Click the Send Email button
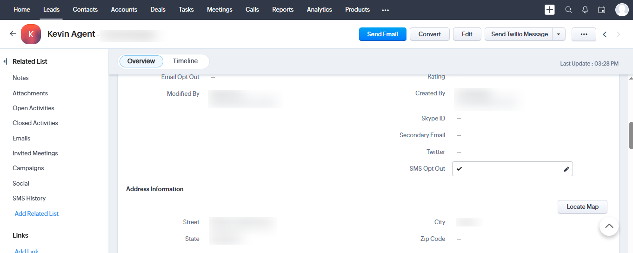 (382, 34)
